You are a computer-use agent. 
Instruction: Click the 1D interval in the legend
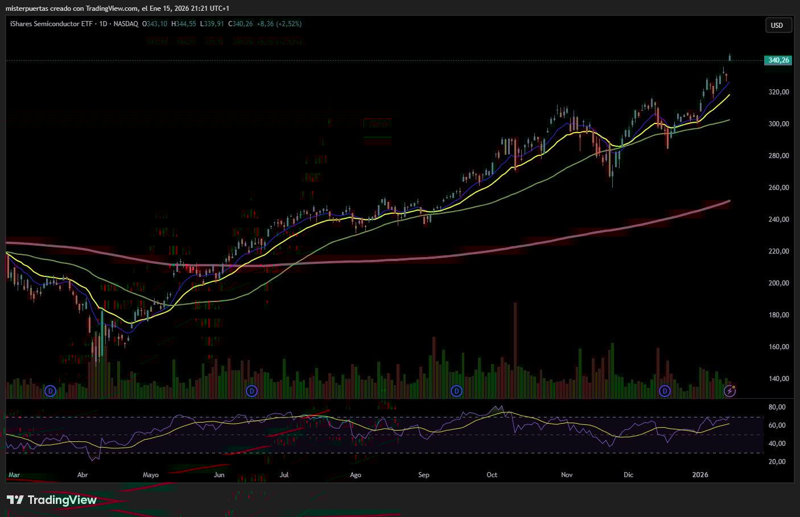point(103,24)
